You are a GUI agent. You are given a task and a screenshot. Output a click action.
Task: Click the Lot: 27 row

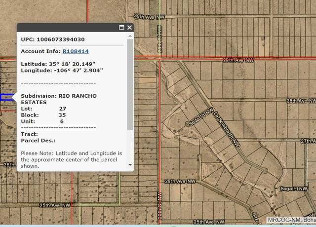click(x=44, y=109)
